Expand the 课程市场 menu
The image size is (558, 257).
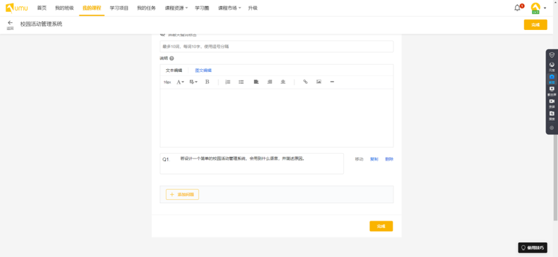click(x=229, y=8)
